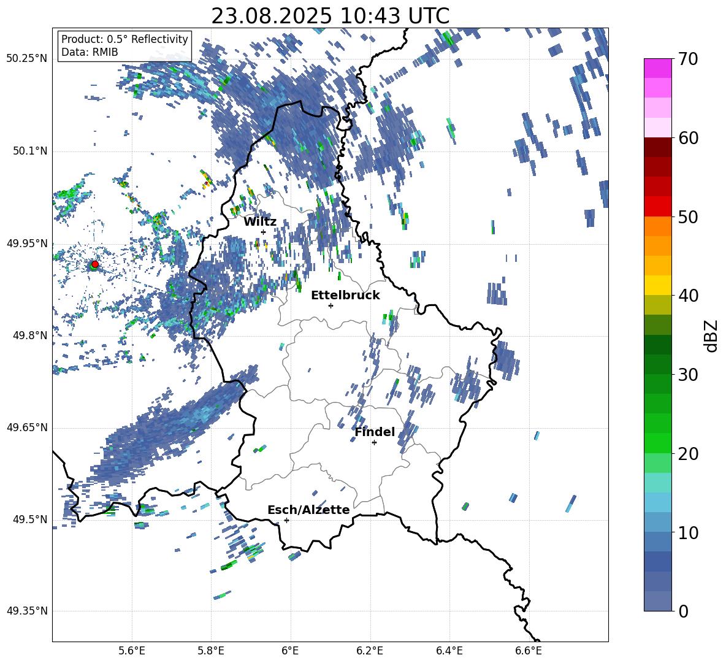726x663 pixels.
Task: Click the 6.2°E longitude label
Action: click(370, 651)
